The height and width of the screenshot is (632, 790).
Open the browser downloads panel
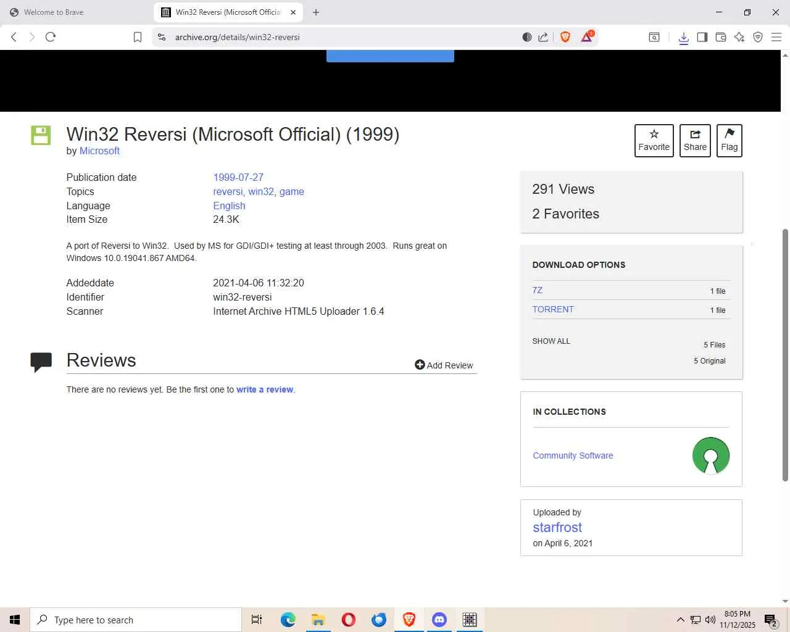683,38
